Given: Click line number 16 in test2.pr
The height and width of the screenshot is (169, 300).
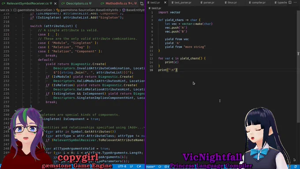Looking at the screenshot, I should [x=151, y=70].
